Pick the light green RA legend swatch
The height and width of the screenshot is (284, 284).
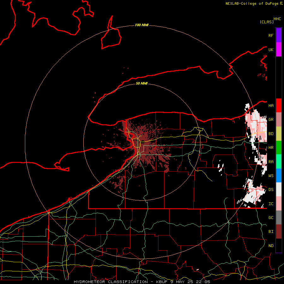tap(279, 162)
